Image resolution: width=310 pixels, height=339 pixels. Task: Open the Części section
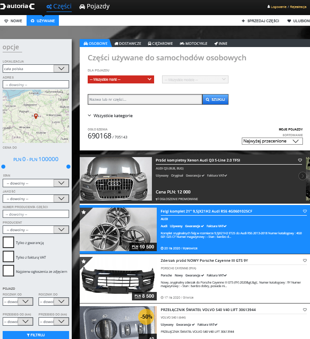(59, 7)
